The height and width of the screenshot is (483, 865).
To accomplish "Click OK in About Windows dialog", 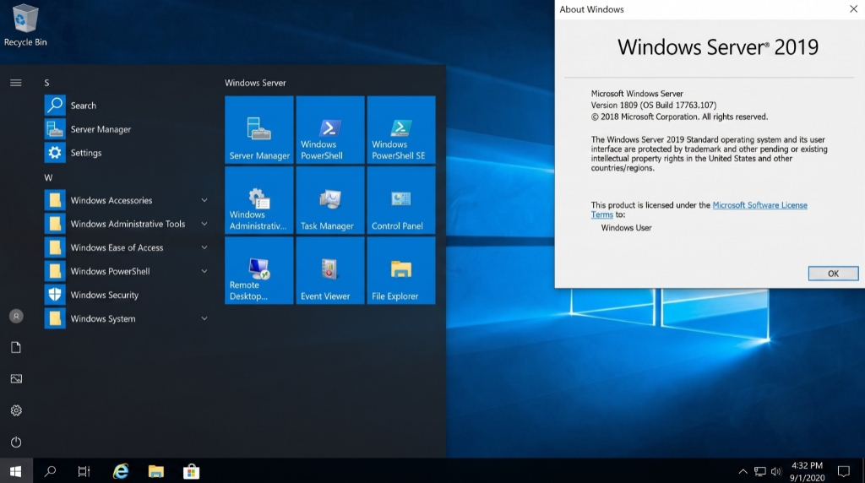I will 833,274.
